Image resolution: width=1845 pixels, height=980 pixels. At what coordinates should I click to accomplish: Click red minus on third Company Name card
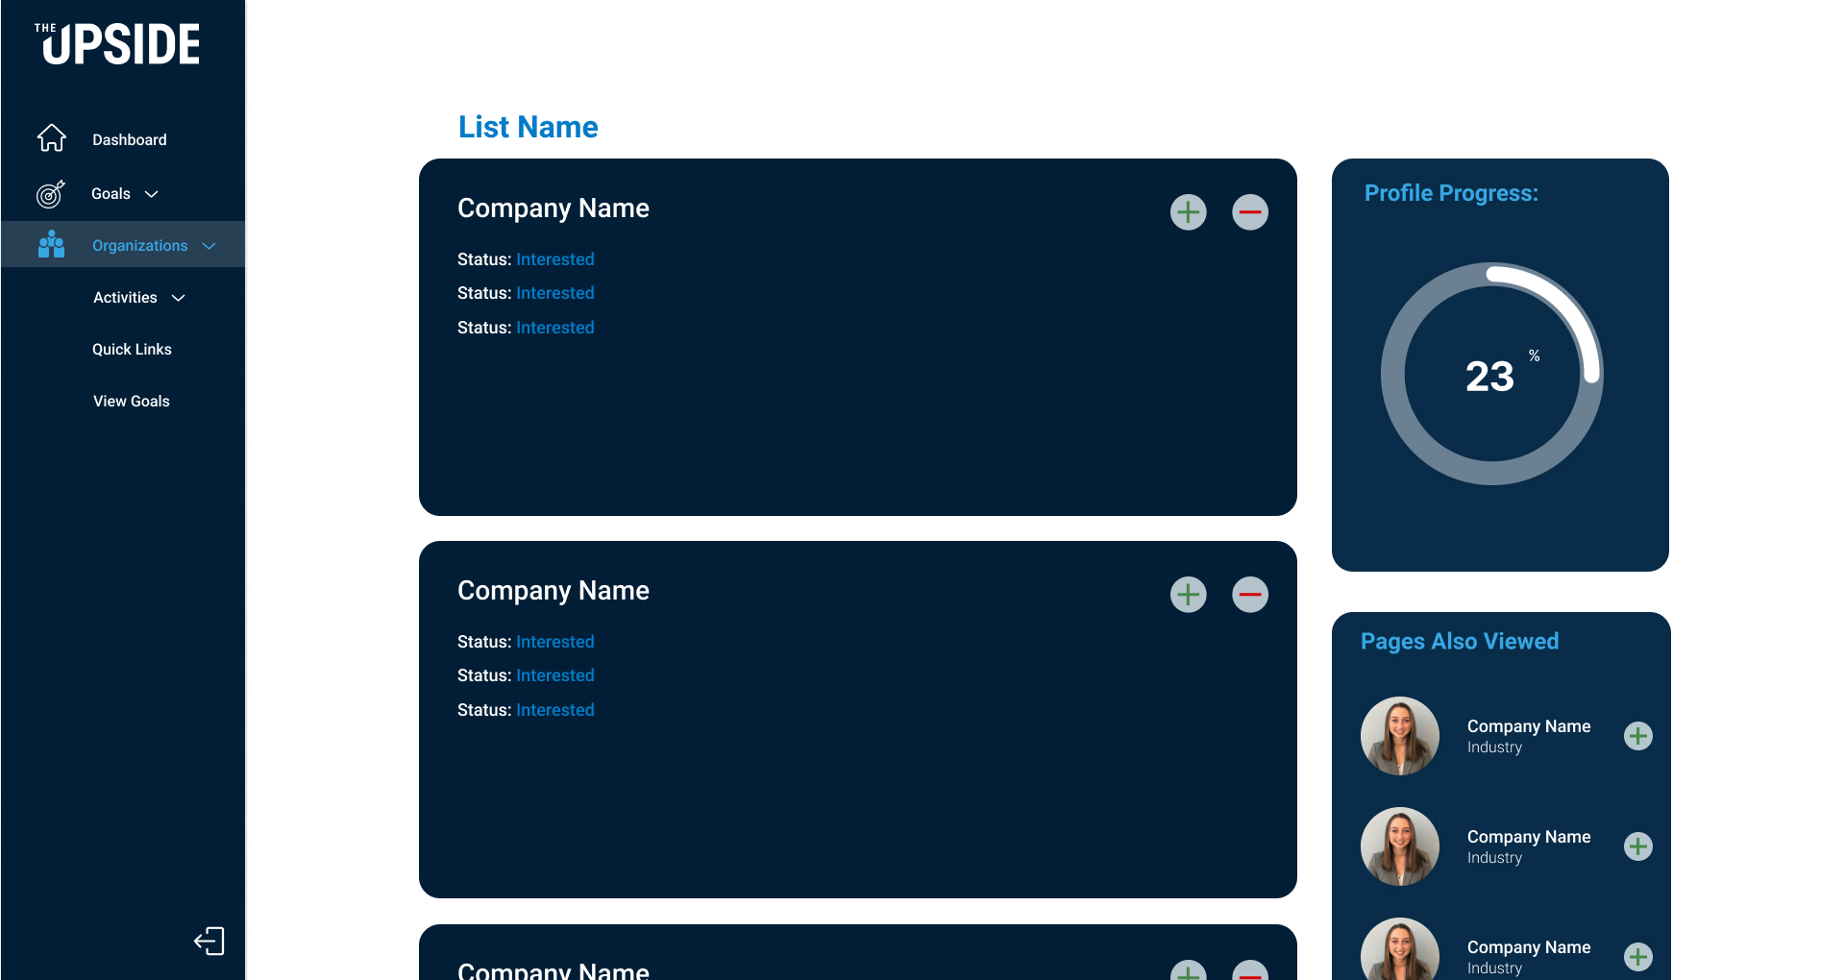pyautogui.click(x=1250, y=970)
